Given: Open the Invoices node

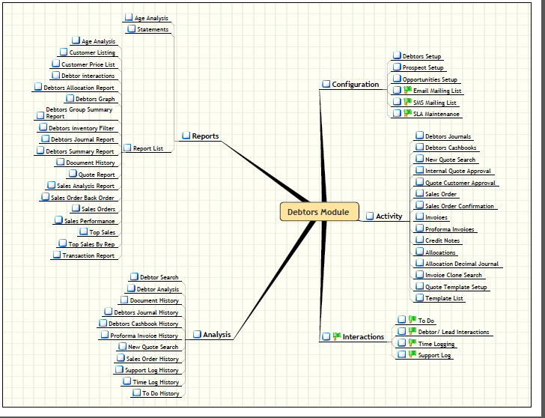Looking at the screenshot, I should (436, 217).
